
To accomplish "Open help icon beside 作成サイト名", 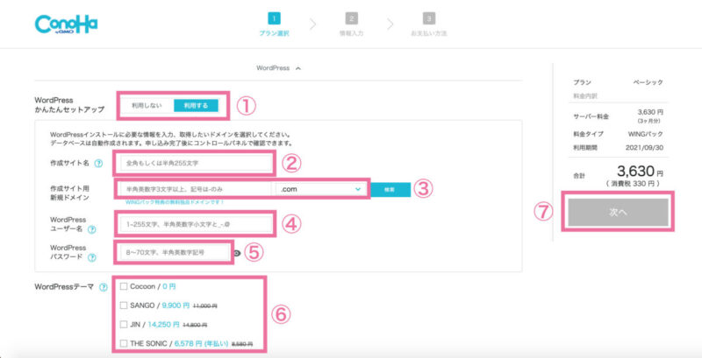I will 99,164.
